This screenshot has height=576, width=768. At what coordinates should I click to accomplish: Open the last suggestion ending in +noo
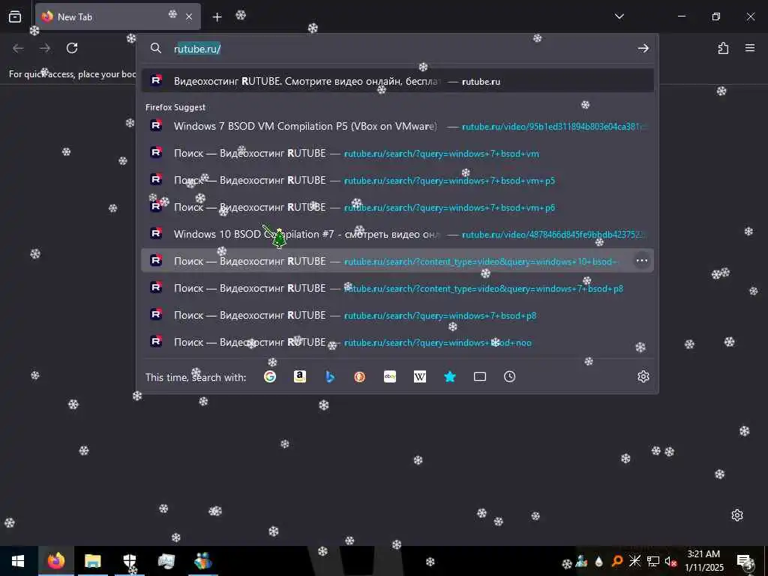pyautogui.click(x=397, y=341)
